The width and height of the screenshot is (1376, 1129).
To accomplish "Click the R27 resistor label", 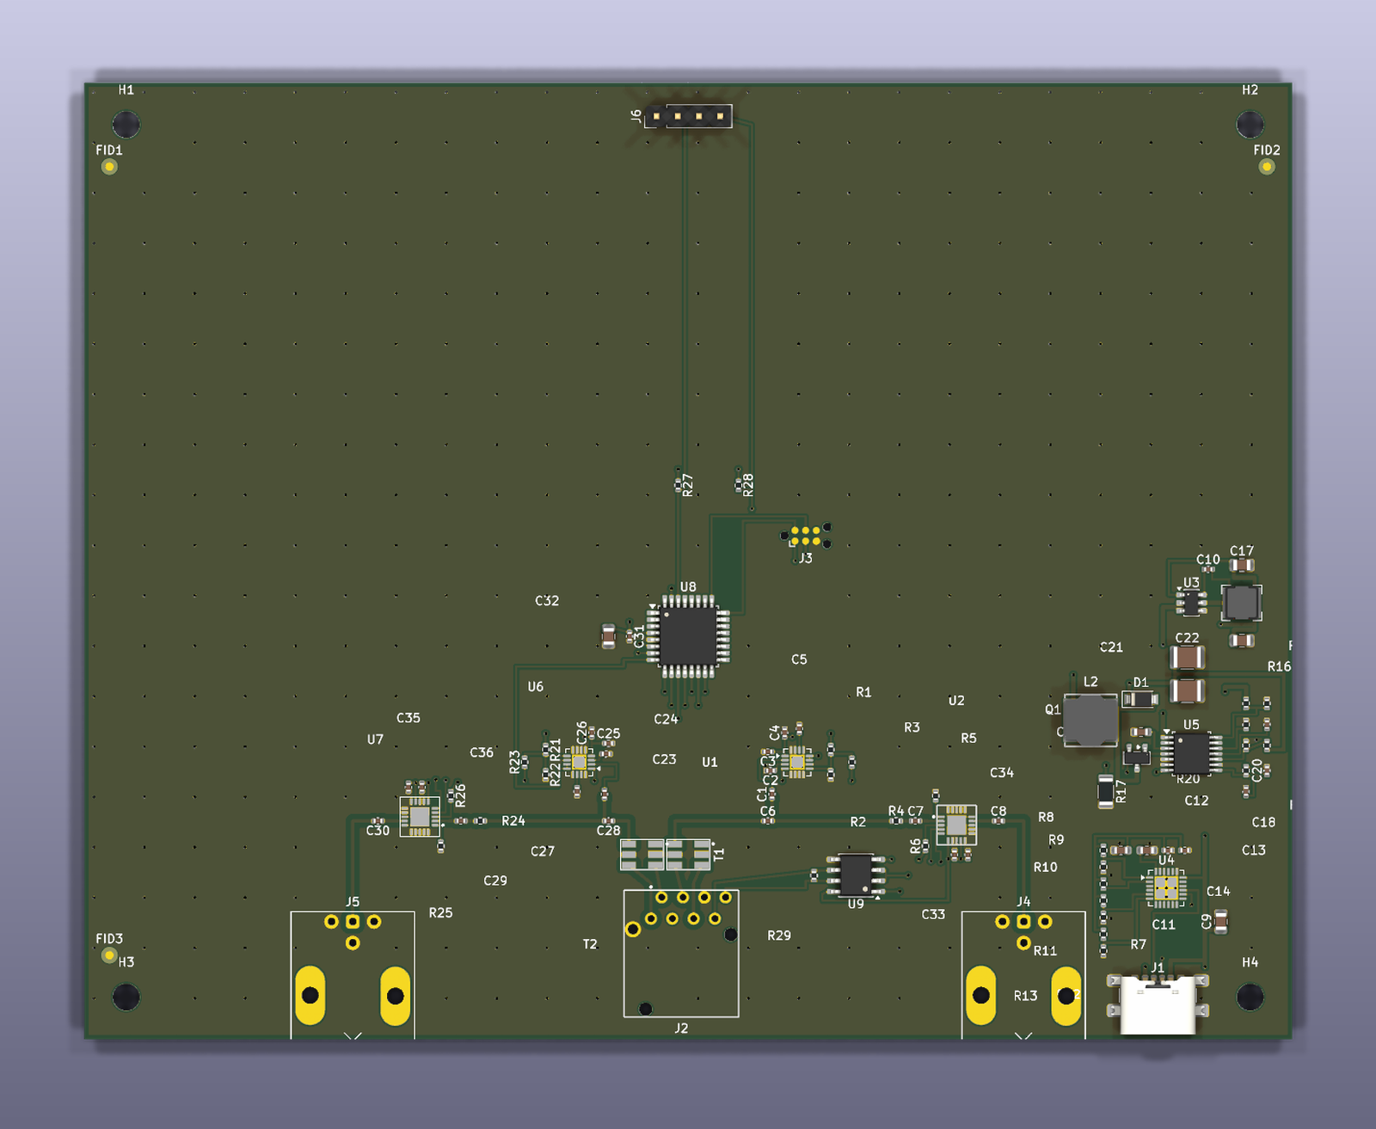I will point(688,485).
